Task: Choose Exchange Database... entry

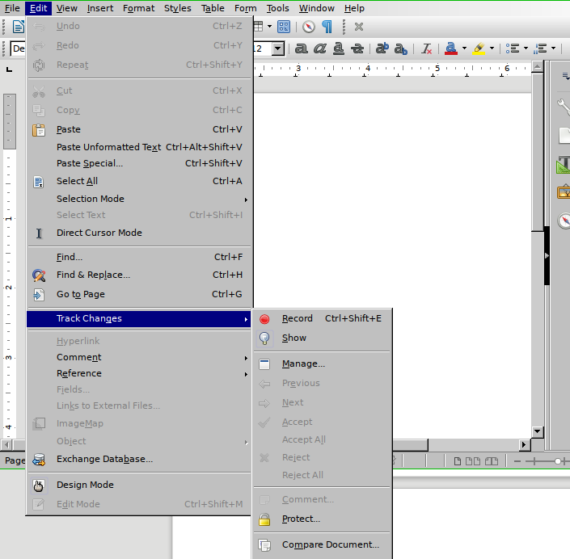Action: [x=139, y=459]
